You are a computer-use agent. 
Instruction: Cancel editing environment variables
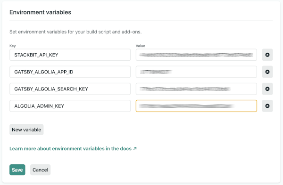[x=40, y=169]
